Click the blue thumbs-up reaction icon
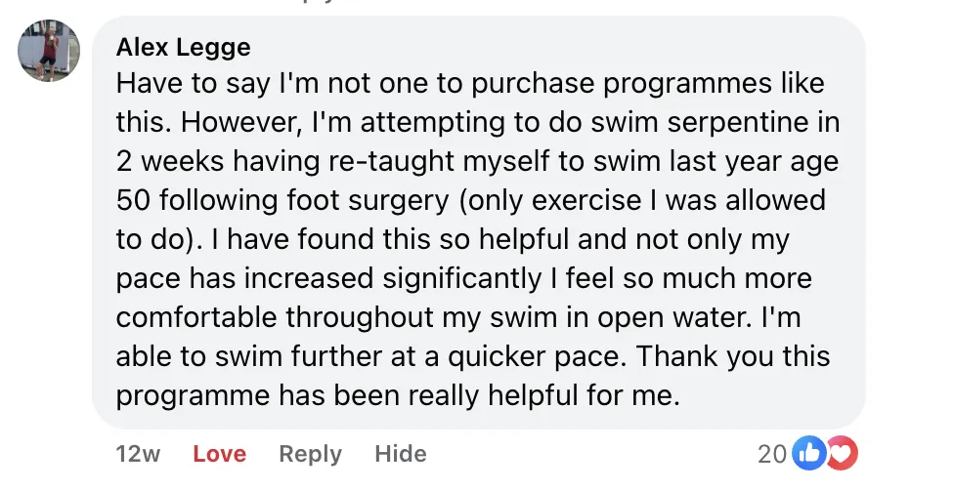954x490 pixels. pyautogui.click(x=808, y=453)
